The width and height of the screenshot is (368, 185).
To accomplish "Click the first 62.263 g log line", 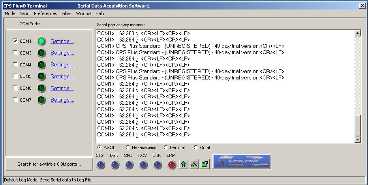I will tap(143, 33).
